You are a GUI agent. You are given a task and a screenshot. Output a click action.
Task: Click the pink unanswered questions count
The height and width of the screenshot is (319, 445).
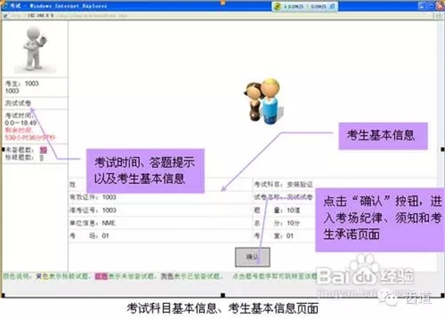coord(43,150)
